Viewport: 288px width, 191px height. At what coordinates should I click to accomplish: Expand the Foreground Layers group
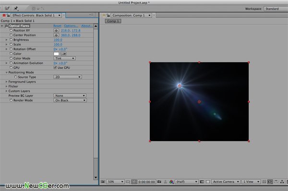(6, 82)
